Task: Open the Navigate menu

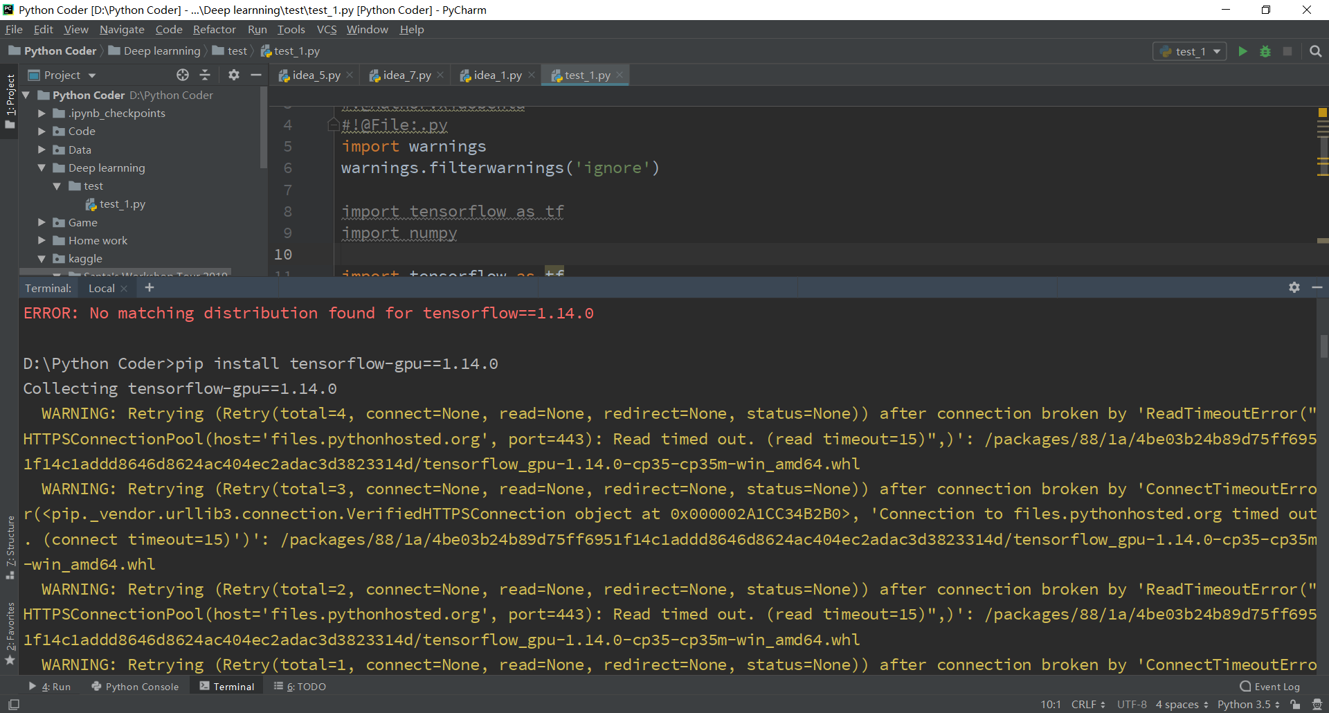Action: (122, 29)
